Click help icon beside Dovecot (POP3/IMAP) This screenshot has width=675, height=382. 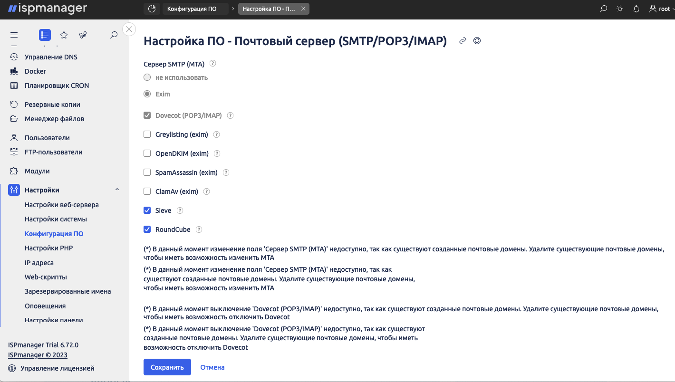(x=231, y=115)
